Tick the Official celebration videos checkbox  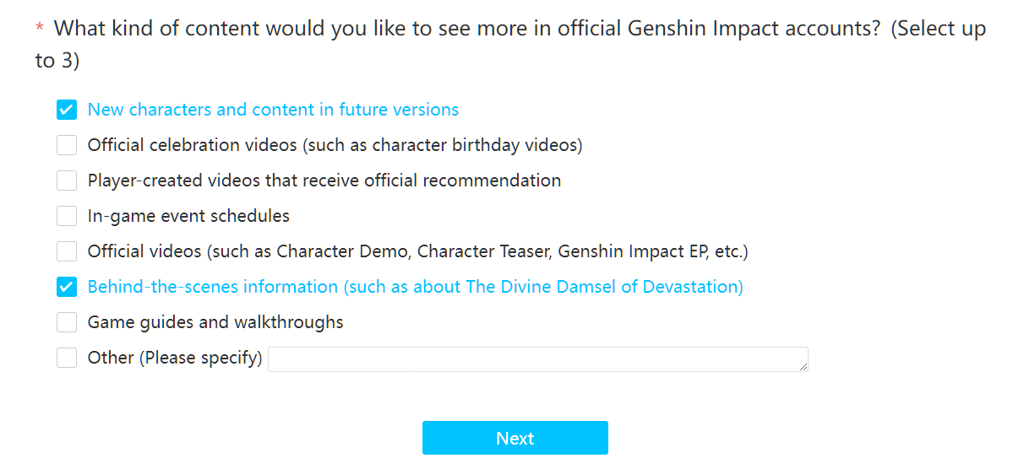67,145
